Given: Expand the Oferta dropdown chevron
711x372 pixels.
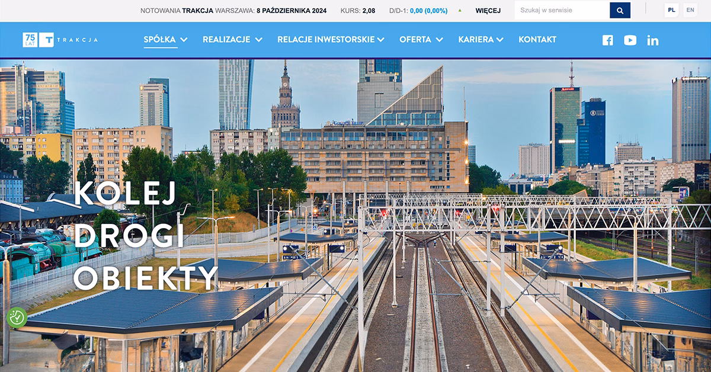Looking at the screenshot, I should 439,40.
